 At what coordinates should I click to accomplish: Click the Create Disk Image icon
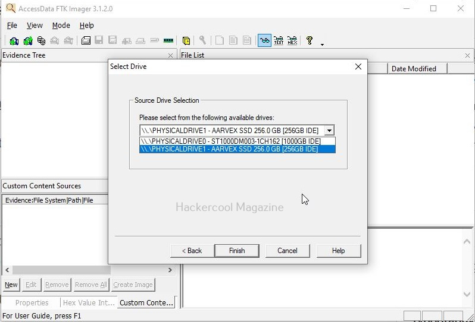point(86,41)
